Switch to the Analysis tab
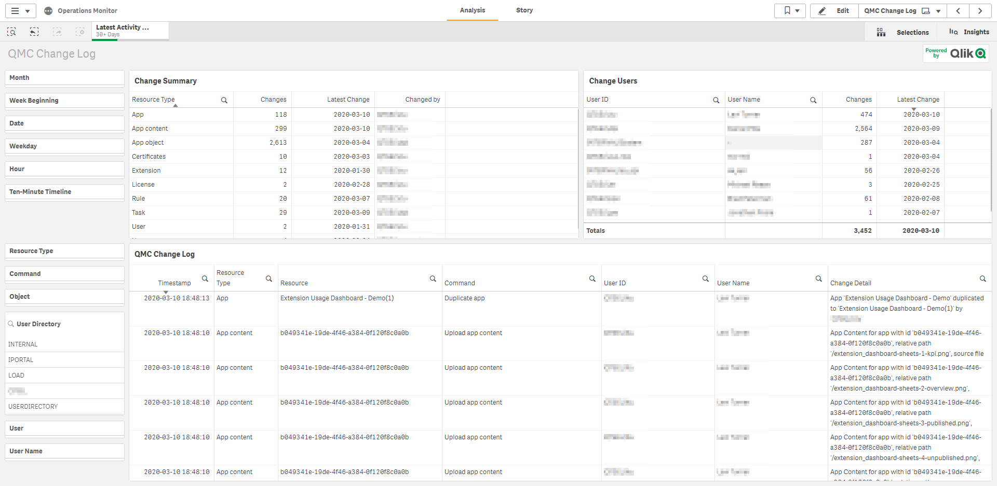997x486 pixels. pyautogui.click(x=472, y=10)
